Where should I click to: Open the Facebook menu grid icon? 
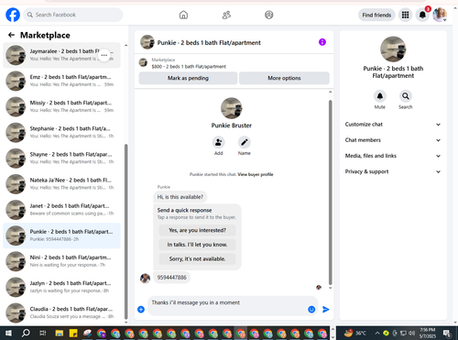click(x=405, y=15)
